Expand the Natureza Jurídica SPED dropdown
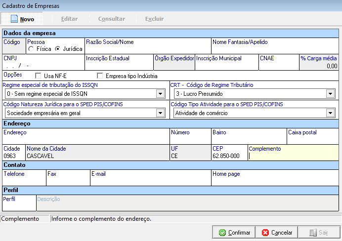342x241 pixels. (160, 113)
